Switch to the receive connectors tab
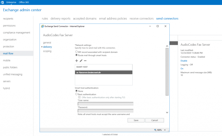222x136 pixels. [x=141, y=19]
